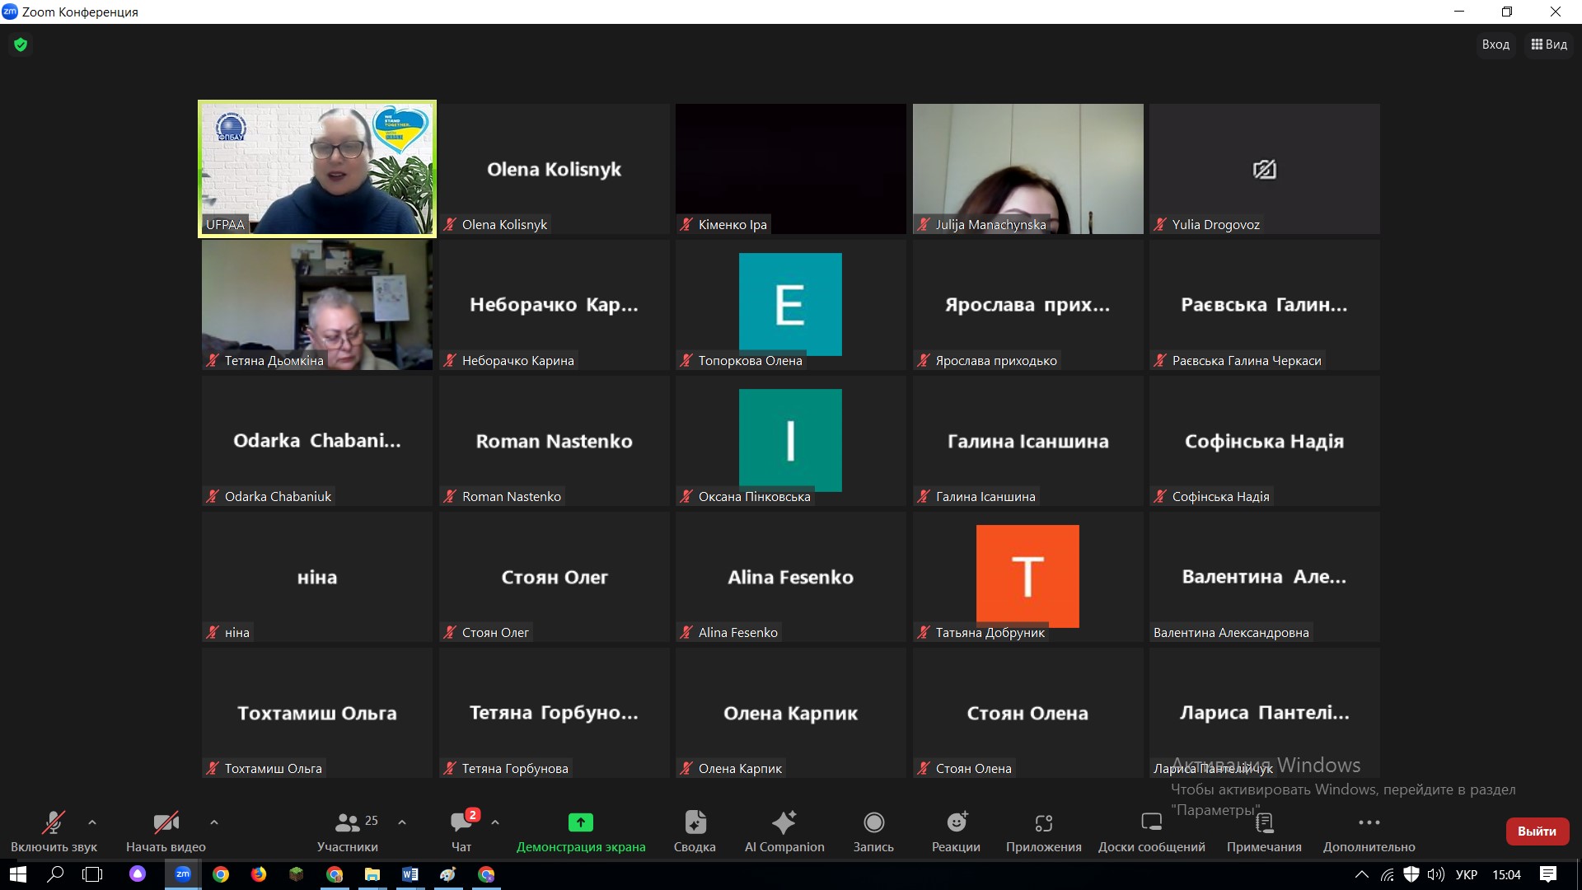Click Олена Карпик name label
This screenshot has width=1582, height=890.
click(740, 768)
